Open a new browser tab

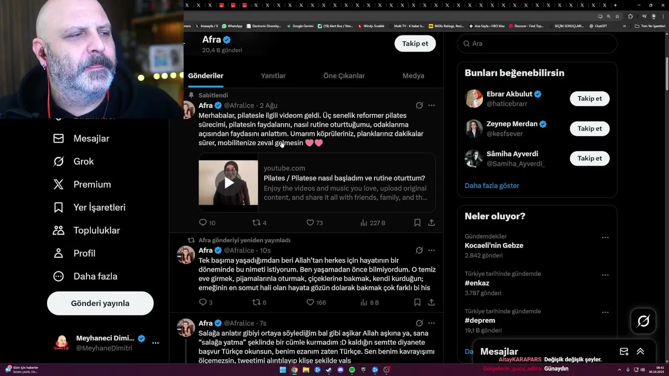tap(615, 5)
